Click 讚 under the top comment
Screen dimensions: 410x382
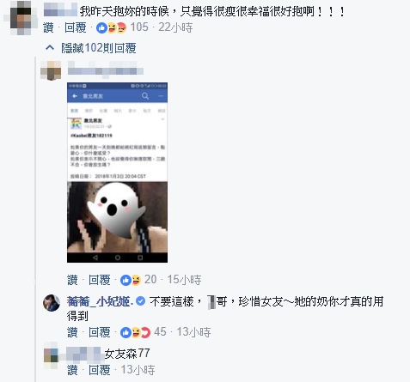[x=48, y=27]
